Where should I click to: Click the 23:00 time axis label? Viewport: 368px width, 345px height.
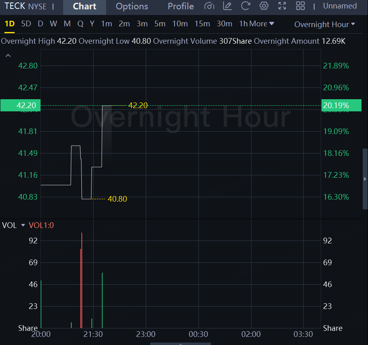click(x=146, y=334)
